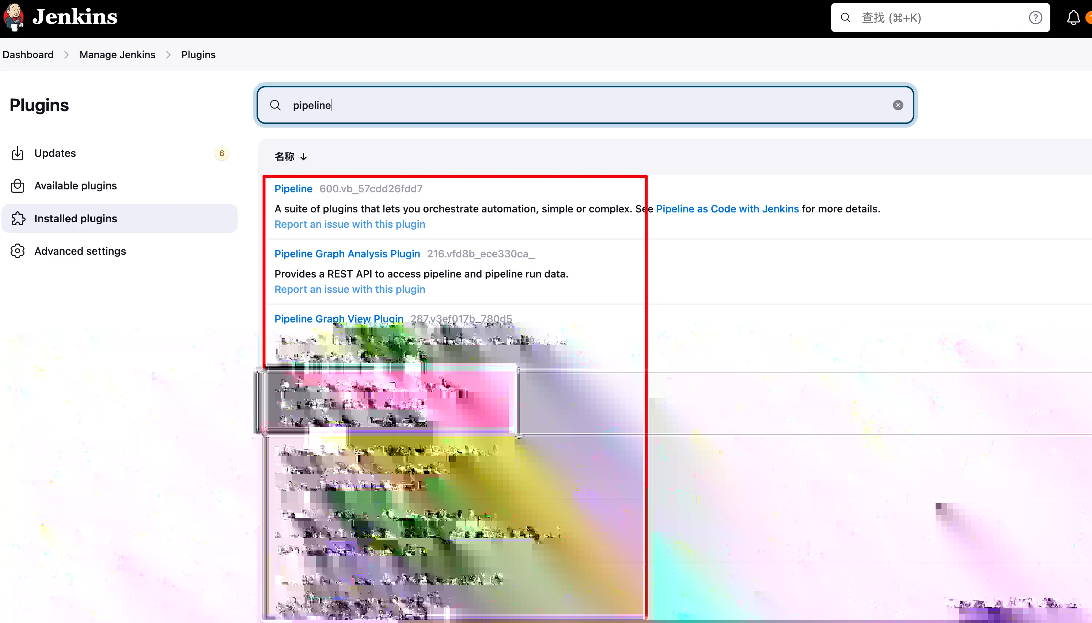Click the Updates download icon

(x=18, y=153)
